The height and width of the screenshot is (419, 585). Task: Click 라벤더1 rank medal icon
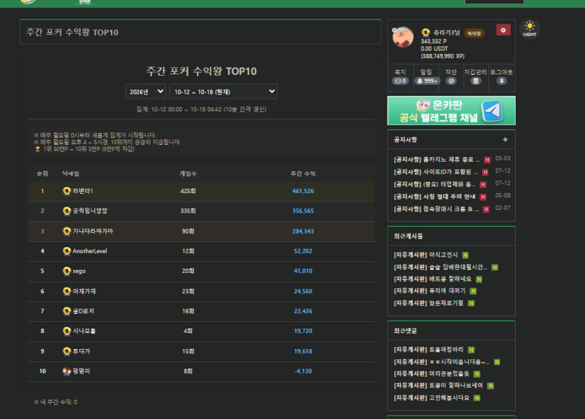pos(67,191)
